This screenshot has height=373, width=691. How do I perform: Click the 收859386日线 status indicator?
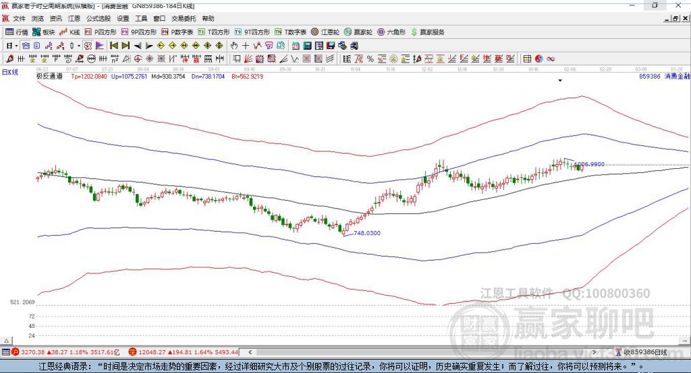pyautogui.click(x=642, y=352)
